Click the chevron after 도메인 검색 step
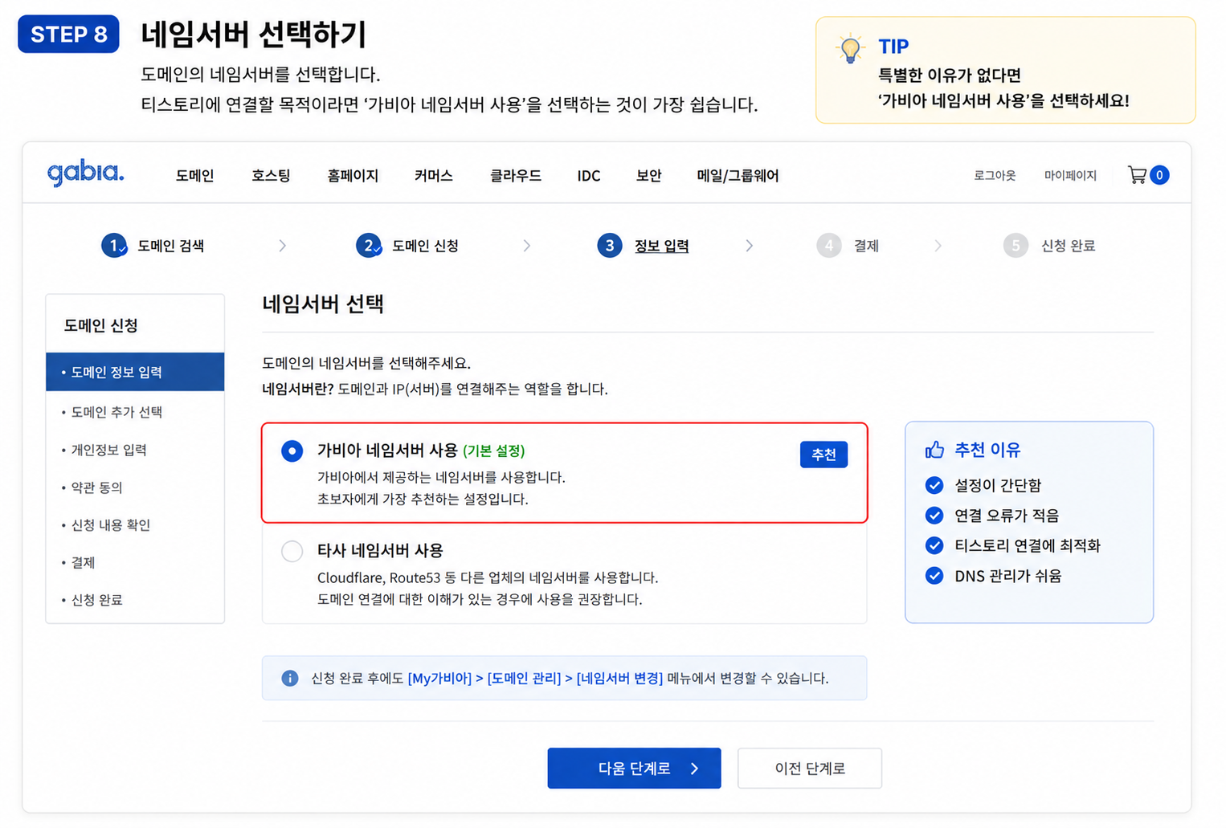This screenshot has width=1226, height=828. [282, 246]
